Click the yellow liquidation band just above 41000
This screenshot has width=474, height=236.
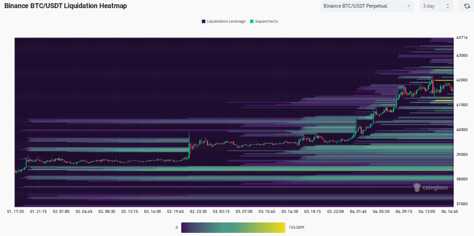pos(444,100)
